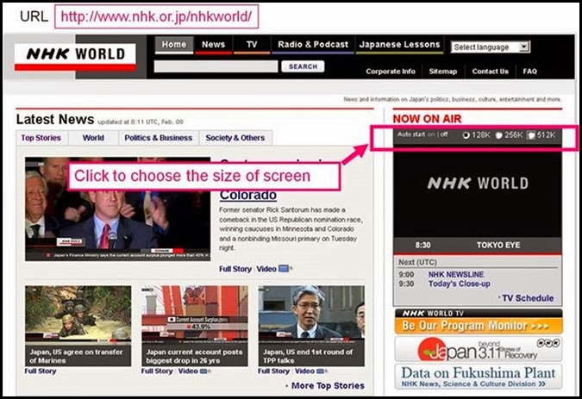Switch to the World news tab
Image resolution: width=582 pixels, height=399 pixels.
click(93, 138)
